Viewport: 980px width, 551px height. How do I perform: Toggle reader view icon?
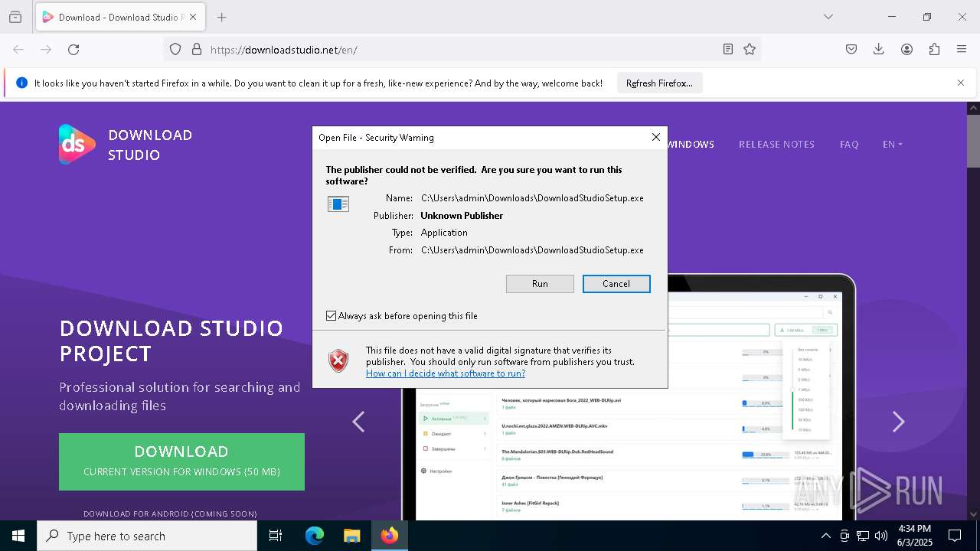(728, 49)
